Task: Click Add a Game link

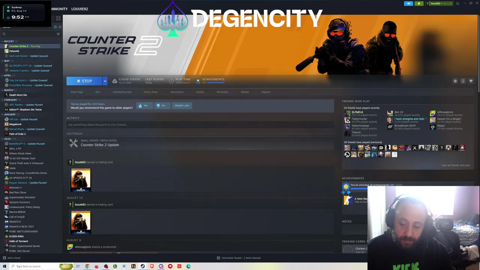Action: click(x=14, y=258)
